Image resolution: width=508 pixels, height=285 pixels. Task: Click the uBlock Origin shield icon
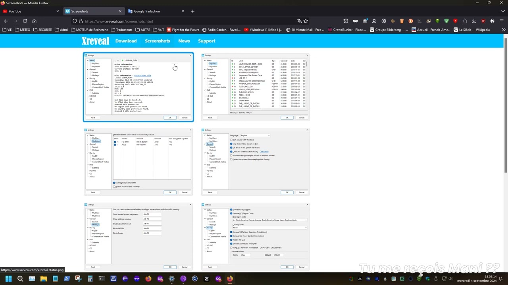[x=483, y=21]
